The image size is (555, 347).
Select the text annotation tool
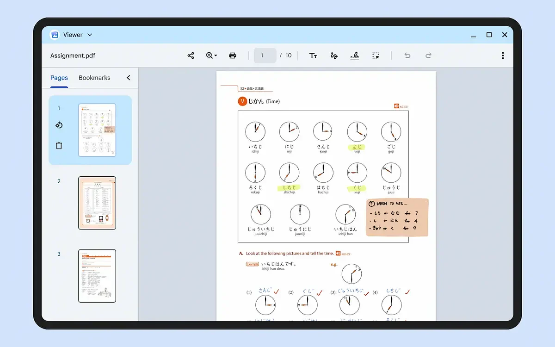tap(313, 56)
